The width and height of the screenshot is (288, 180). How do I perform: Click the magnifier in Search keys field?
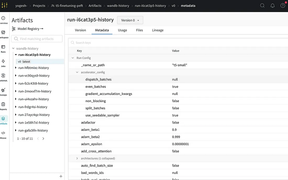pyautogui.click(x=73, y=43)
